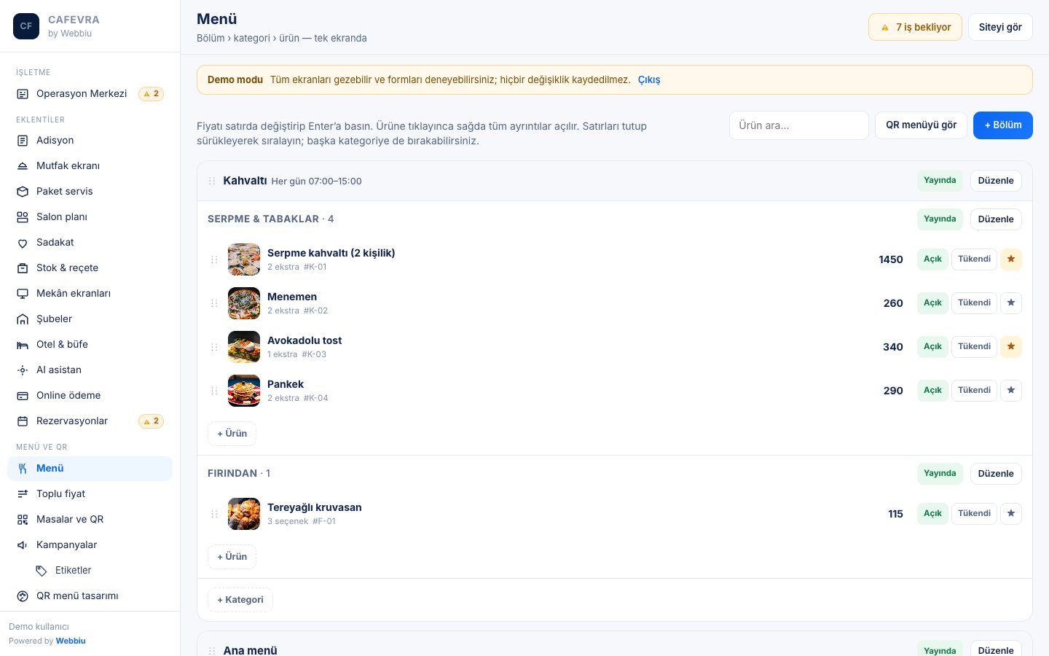This screenshot has height=656, width=1049.
Task: Unstar the Avokadolu tost item
Action: pos(1011,347)
